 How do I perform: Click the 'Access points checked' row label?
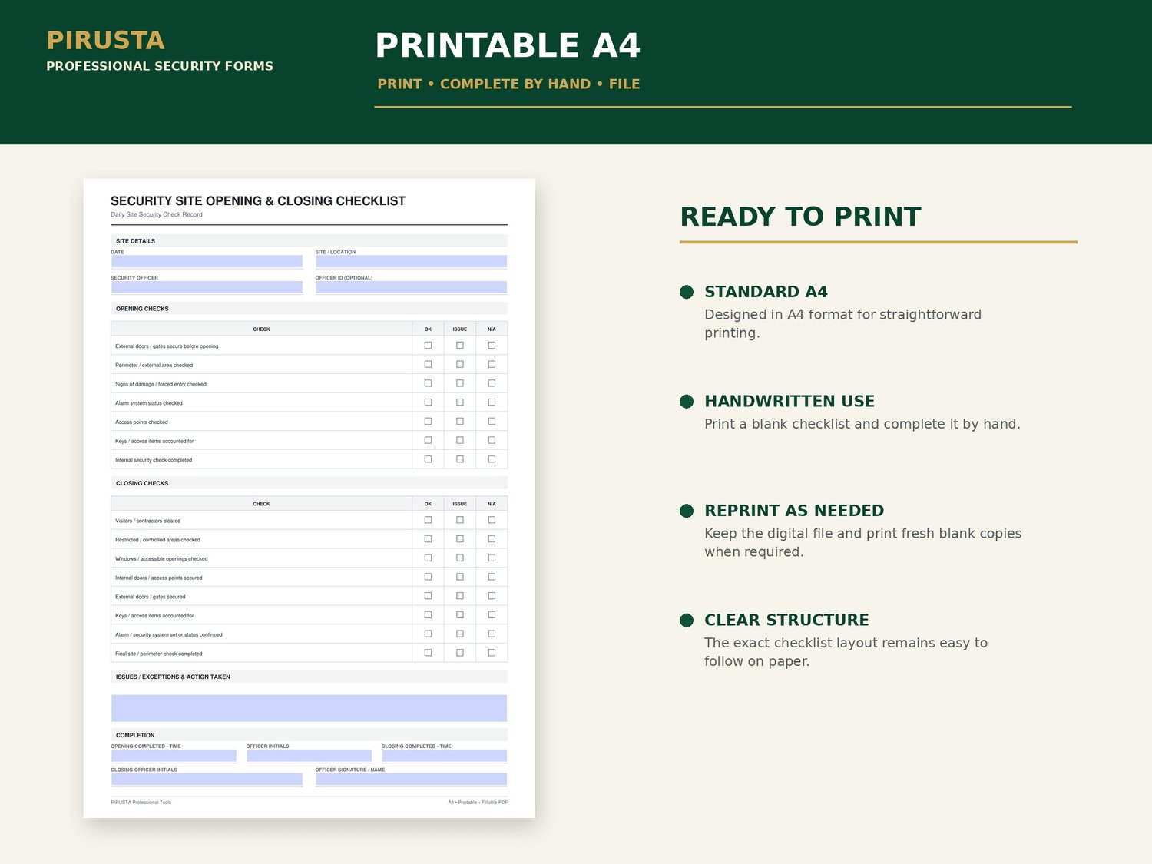141,422
